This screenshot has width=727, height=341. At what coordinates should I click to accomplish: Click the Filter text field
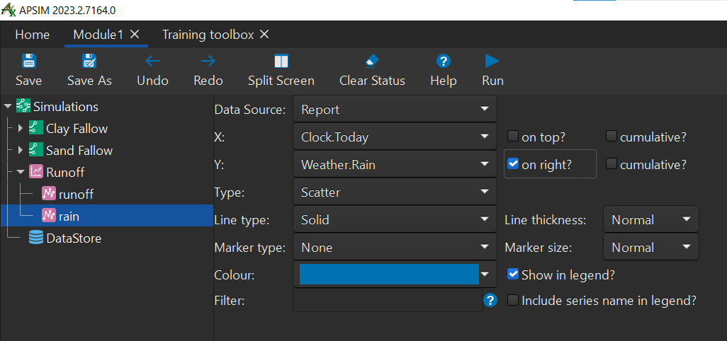tap(388, 300)
